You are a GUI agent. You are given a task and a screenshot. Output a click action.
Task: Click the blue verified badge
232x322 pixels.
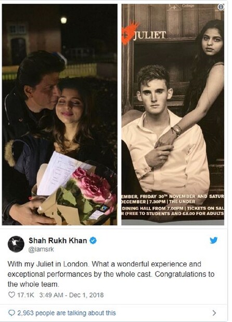(x=93, y=240)
